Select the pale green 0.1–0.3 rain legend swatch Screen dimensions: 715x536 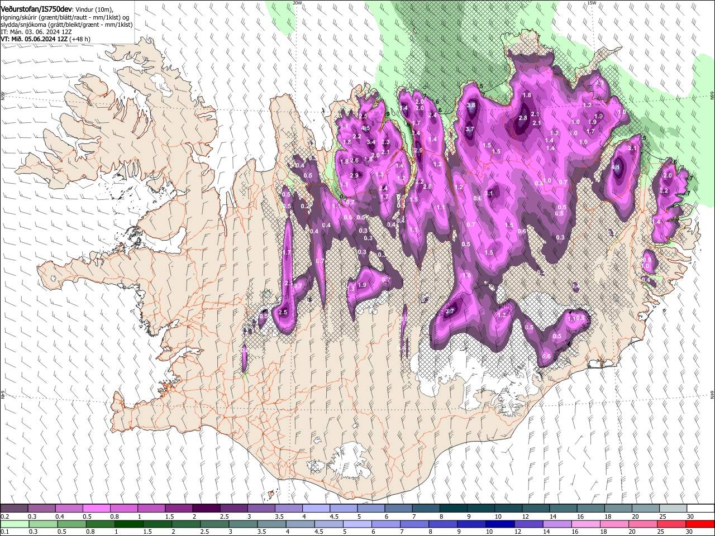(14, 524)
